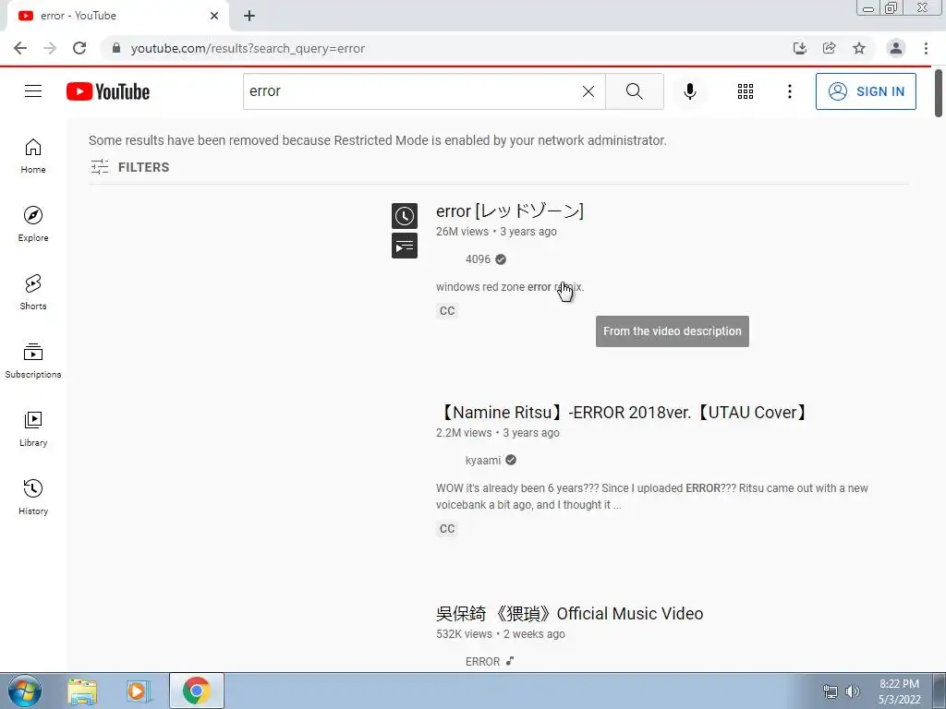Go to Home in the sidebar
946x709 pixels.
(x=33, y=156)
